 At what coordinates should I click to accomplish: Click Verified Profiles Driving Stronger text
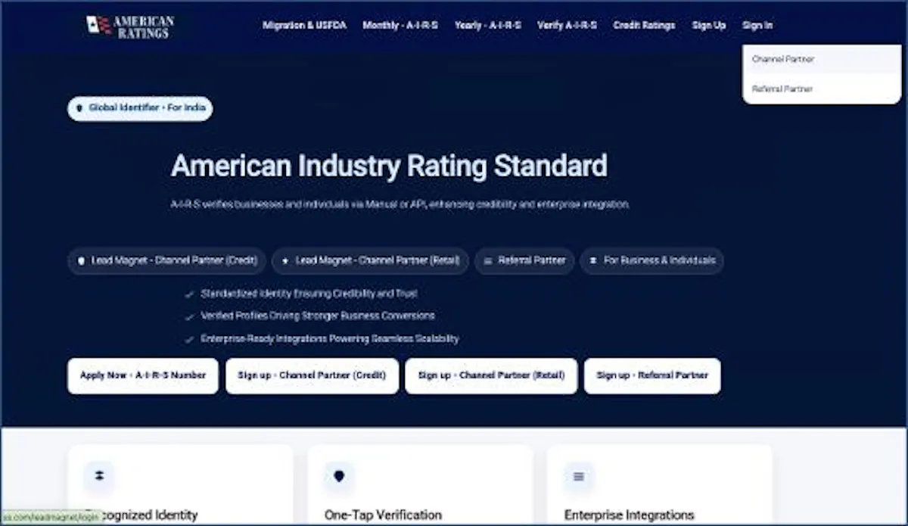318,316
